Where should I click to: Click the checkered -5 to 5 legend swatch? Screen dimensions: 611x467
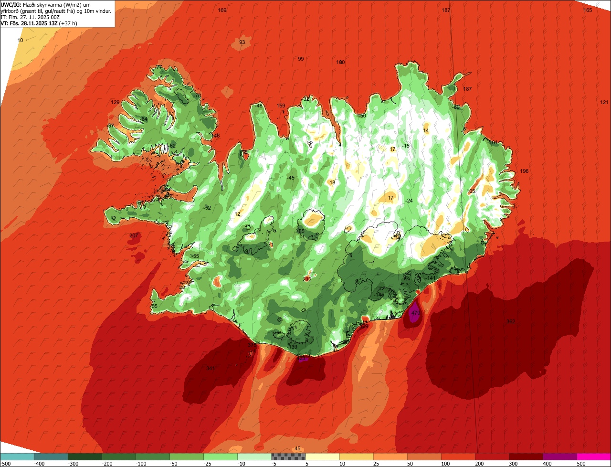click(x=288, y=456)
